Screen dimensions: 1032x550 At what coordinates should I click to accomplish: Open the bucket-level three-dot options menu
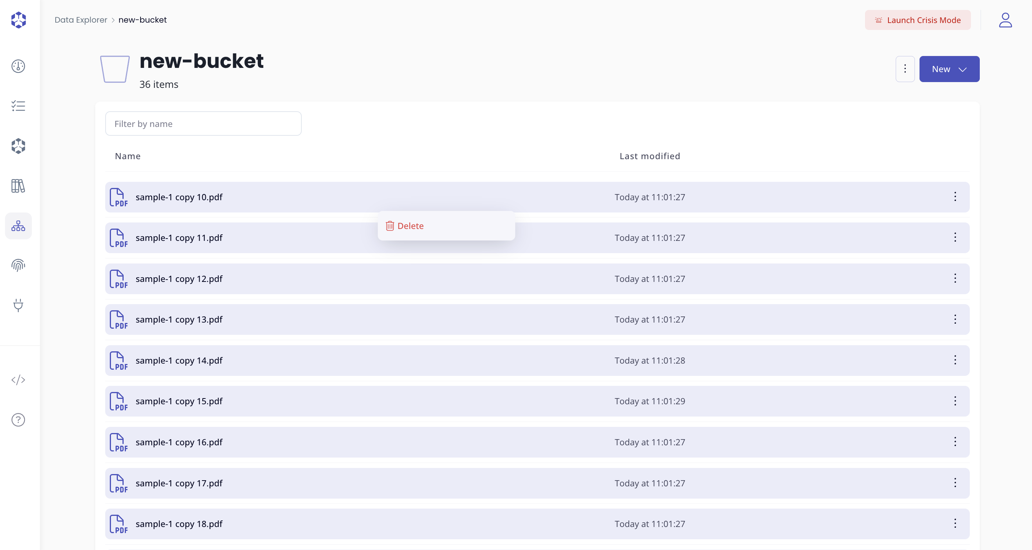(x=905, y=69)
